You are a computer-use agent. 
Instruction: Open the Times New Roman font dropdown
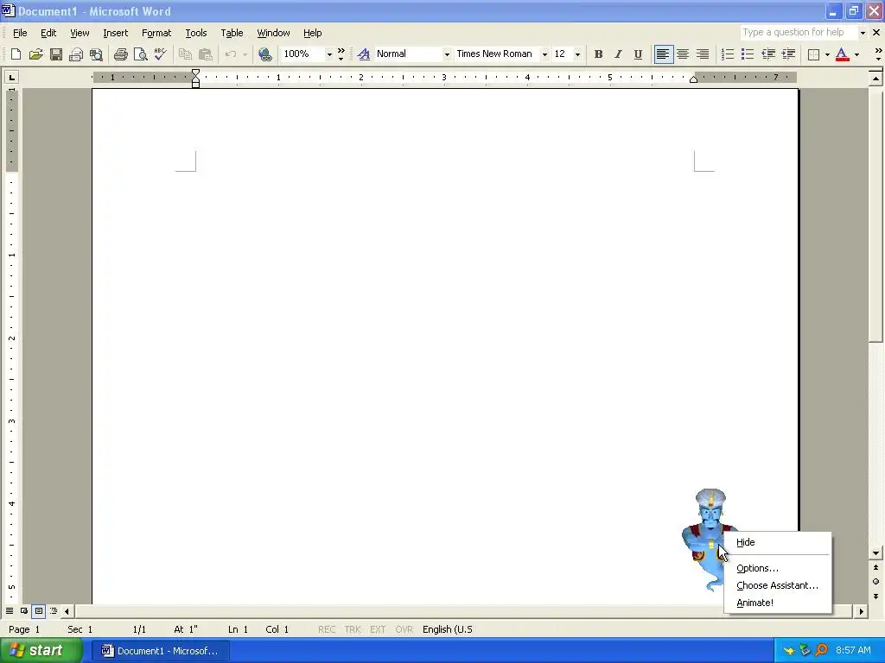click(544, 54)
